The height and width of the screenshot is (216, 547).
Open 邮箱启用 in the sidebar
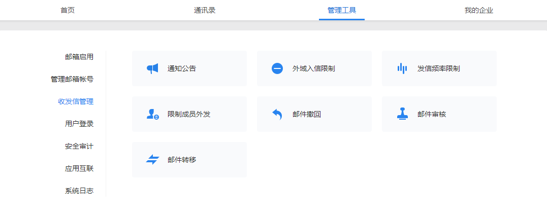[79, 57]
